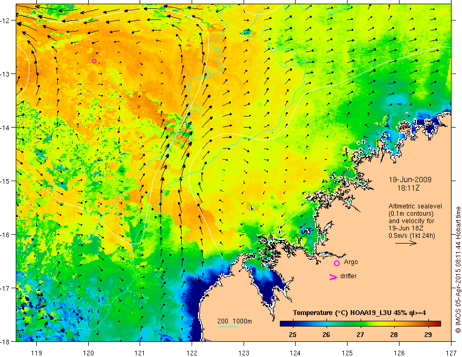Click the Argo float marker near 120E 13S
Image resolution: width=462 pixels, height=357 pixels.
point(94,61)
